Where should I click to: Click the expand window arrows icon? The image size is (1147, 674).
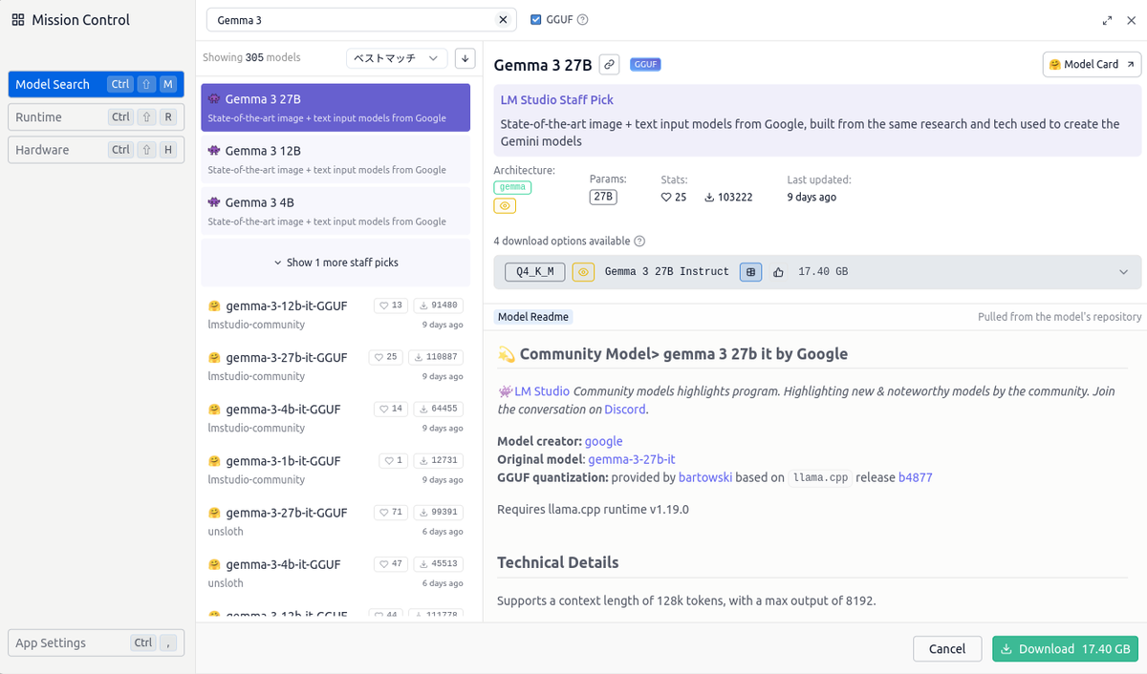coord(1107,20)
